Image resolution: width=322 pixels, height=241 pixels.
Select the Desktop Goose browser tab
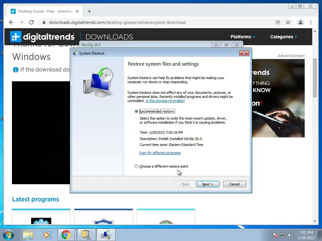click(x=45, y=11)
